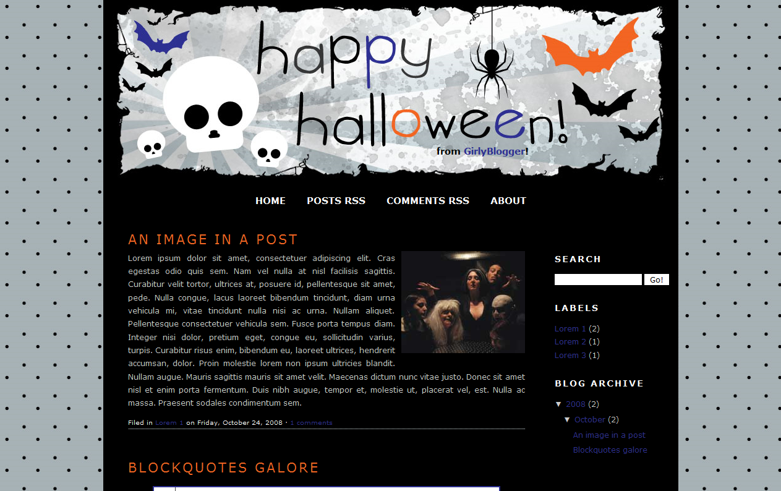Focus the sidebar search text field

(x=598, y=280)
